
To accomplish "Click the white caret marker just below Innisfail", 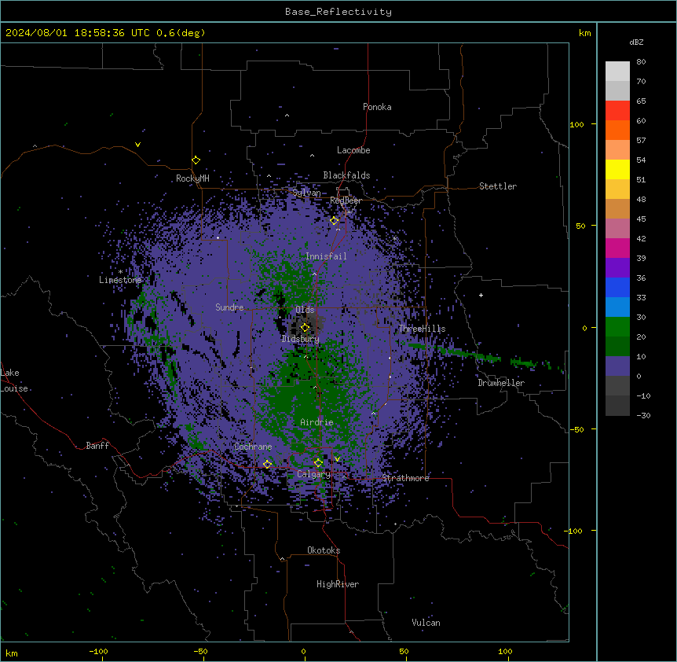I will pos(314,274).
